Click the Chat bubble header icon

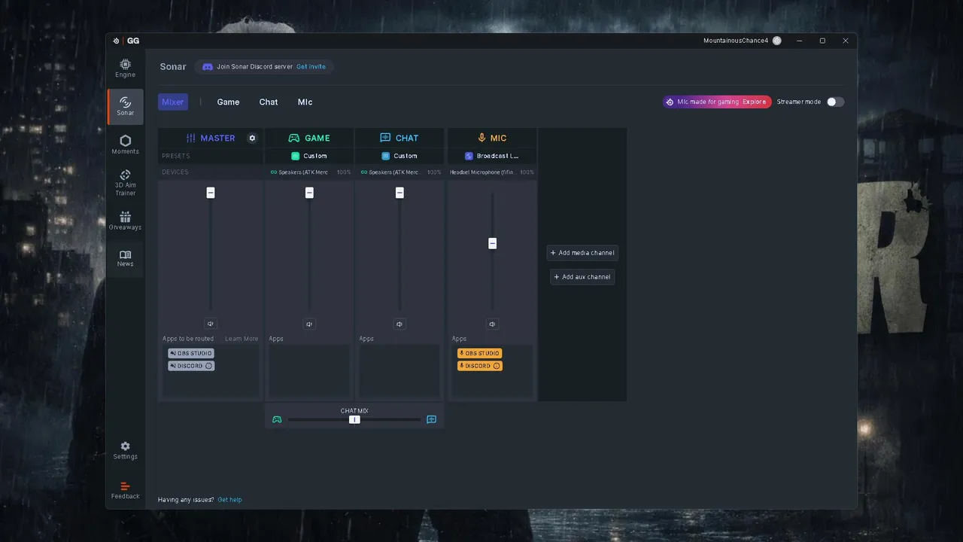(x=385, y=138)
